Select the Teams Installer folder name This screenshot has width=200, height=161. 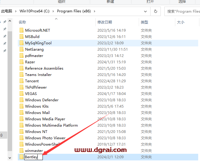point(38,74)
